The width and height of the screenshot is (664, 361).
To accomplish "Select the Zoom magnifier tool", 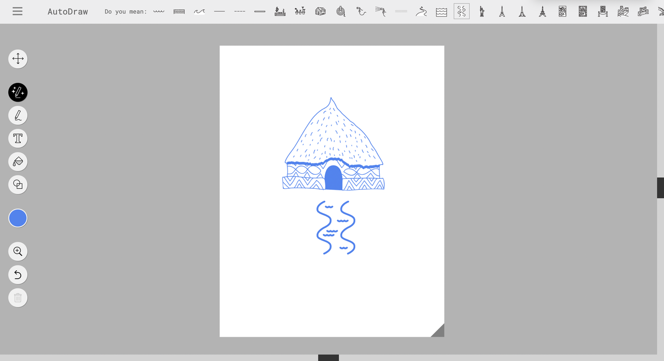I will [x=18, y=252].
